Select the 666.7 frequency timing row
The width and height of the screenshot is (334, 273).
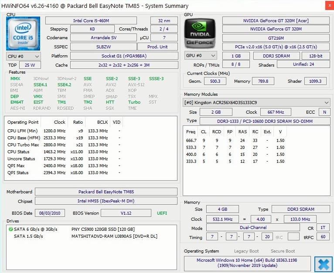(x=235, y=141)
